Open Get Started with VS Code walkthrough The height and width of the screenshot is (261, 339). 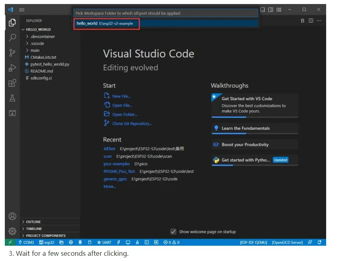255,106
